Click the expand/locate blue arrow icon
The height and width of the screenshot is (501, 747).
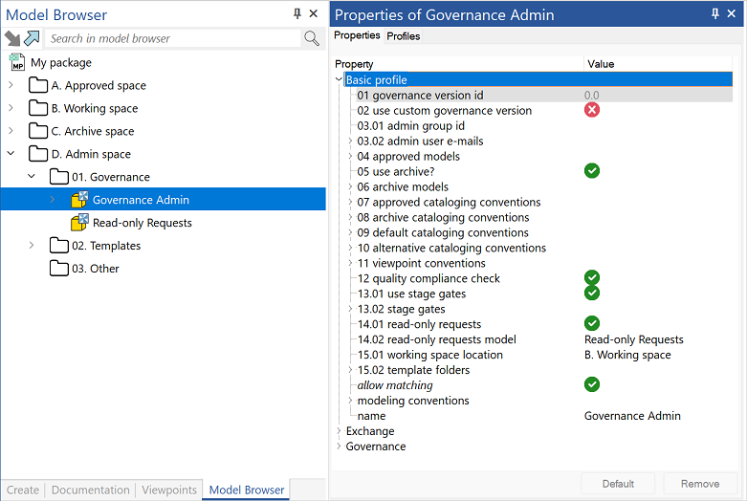pos(32,38)
